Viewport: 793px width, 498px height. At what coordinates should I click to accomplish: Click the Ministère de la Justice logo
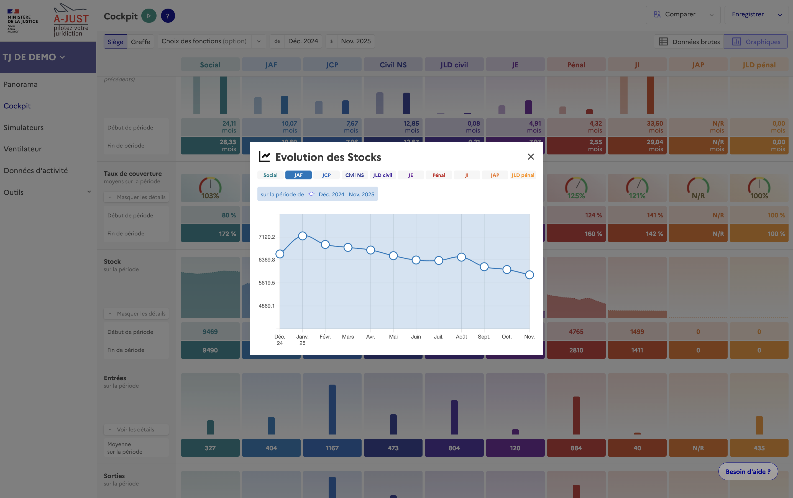22,21
